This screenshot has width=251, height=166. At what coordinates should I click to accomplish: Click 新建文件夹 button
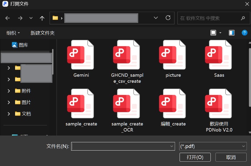coord(42,33)
